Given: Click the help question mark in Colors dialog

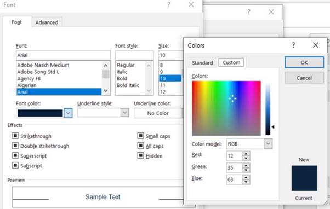Looking at the screenshot, I should point(293,45).
